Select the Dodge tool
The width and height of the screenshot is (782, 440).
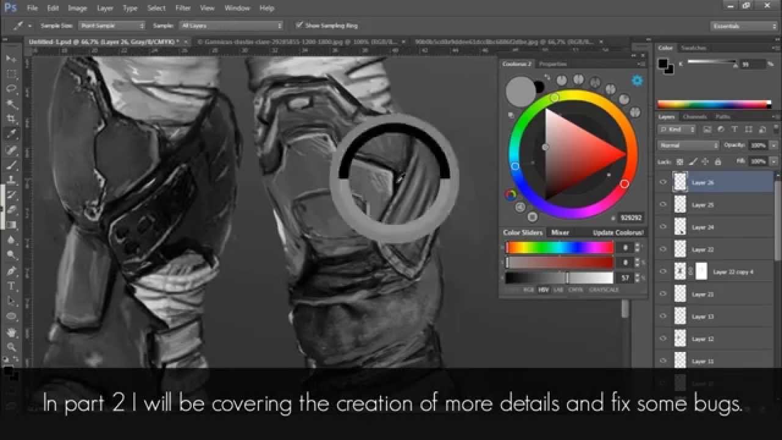point(11,255)
